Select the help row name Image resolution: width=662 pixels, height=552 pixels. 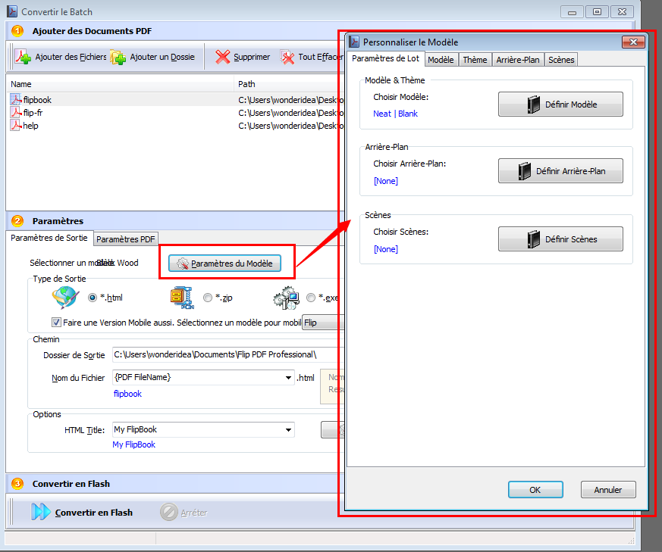click(30, 126)
